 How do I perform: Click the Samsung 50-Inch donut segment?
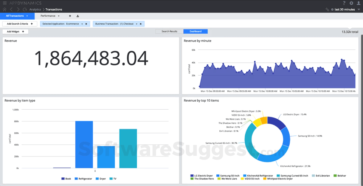[285, 138]
